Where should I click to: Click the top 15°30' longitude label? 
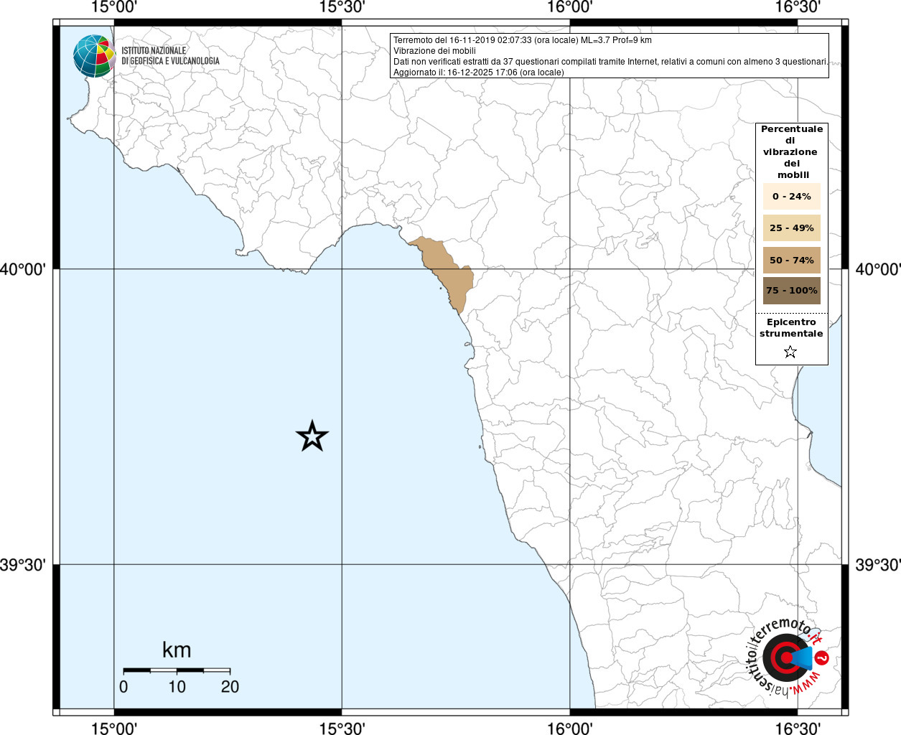click(342, 7)
